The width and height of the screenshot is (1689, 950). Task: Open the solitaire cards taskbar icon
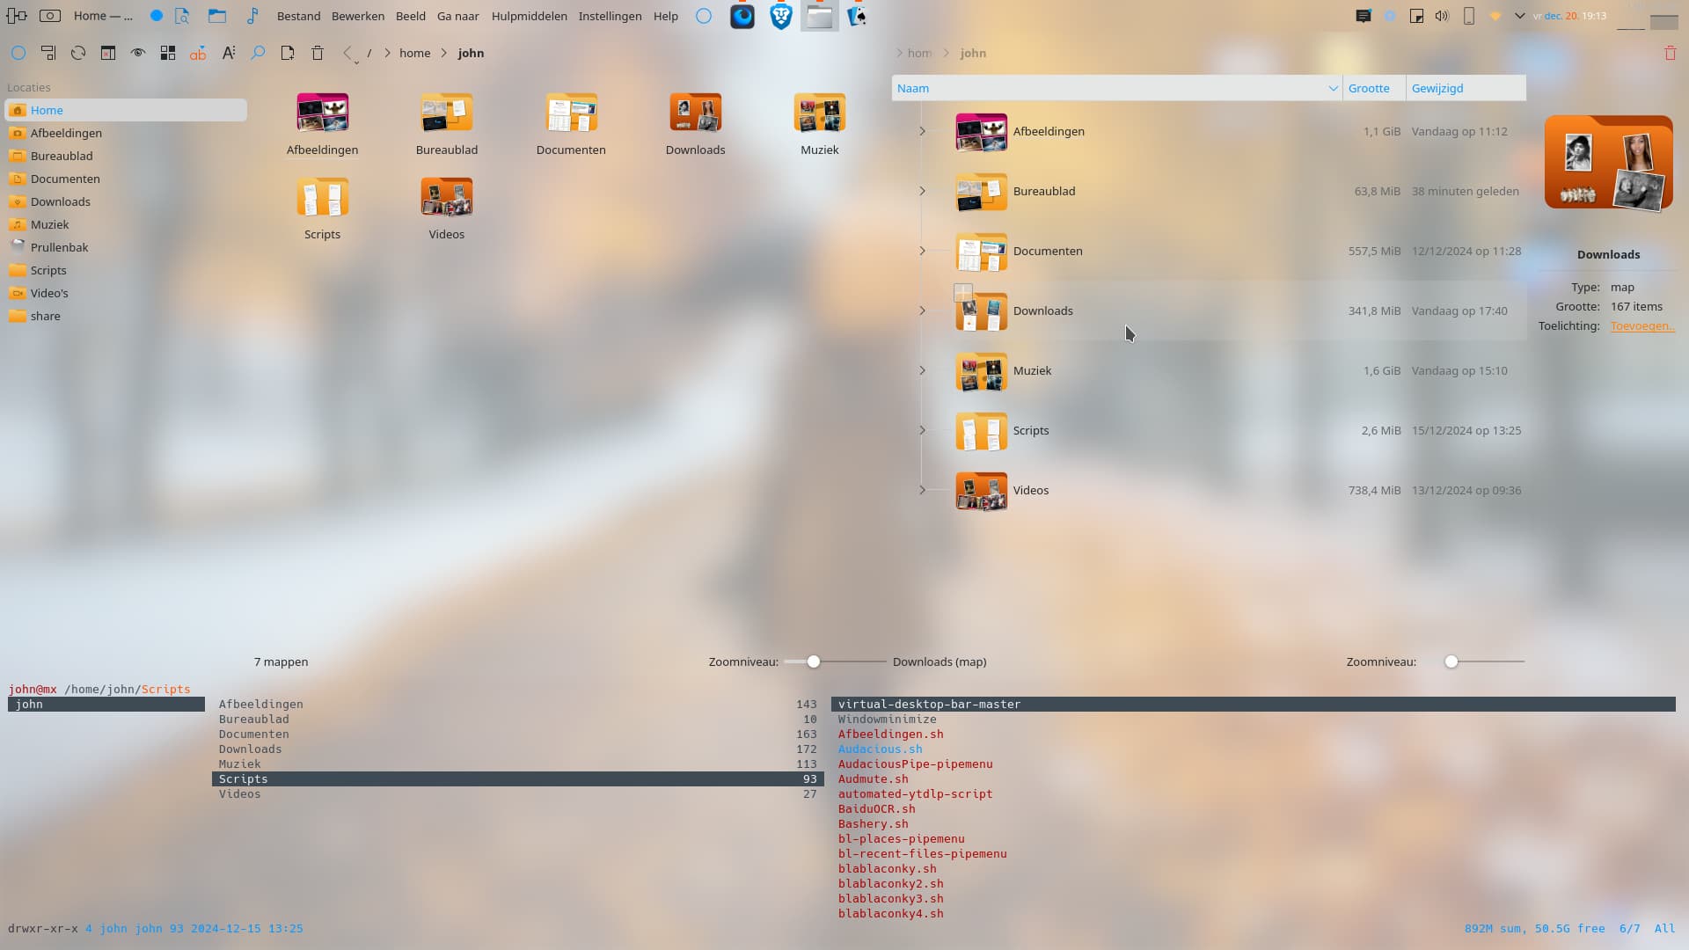[857, 16]
